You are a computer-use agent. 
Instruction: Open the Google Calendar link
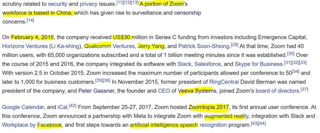coord(23,107)
